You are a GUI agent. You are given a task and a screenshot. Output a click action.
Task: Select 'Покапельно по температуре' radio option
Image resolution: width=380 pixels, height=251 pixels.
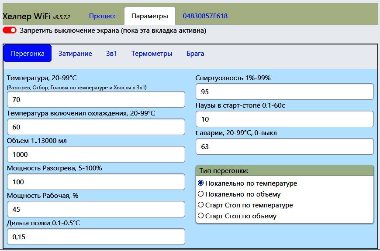201,183
